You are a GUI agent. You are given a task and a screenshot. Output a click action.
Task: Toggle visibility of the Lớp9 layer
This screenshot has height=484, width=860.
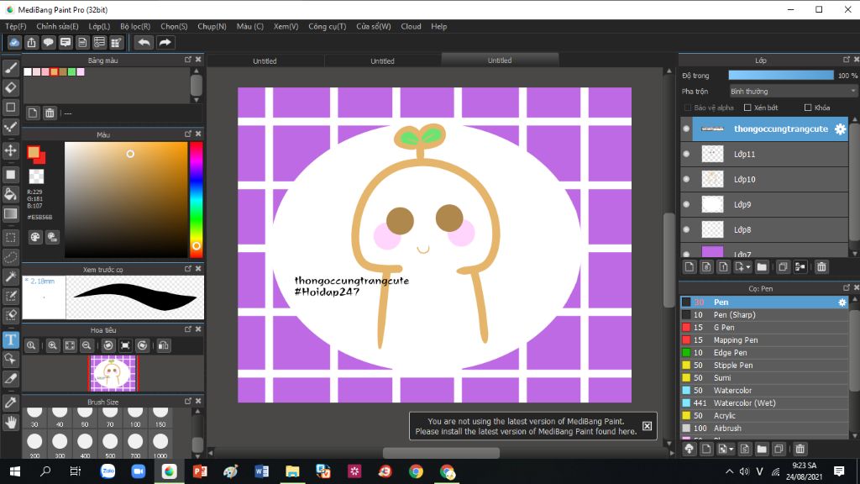tap(686, 205)
